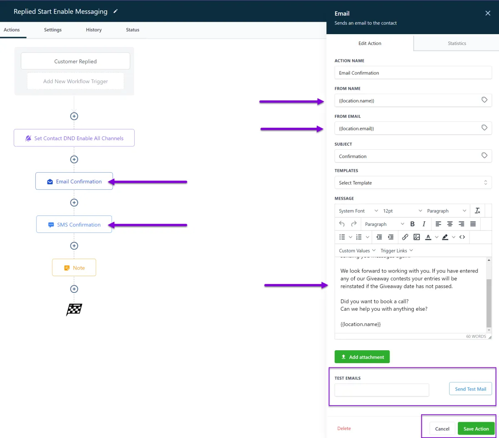
Task: Switch to the Settings tab
Action: (53, 30)
